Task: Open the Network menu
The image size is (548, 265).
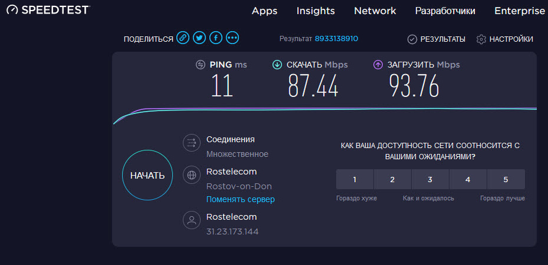Action: [375, 11]
